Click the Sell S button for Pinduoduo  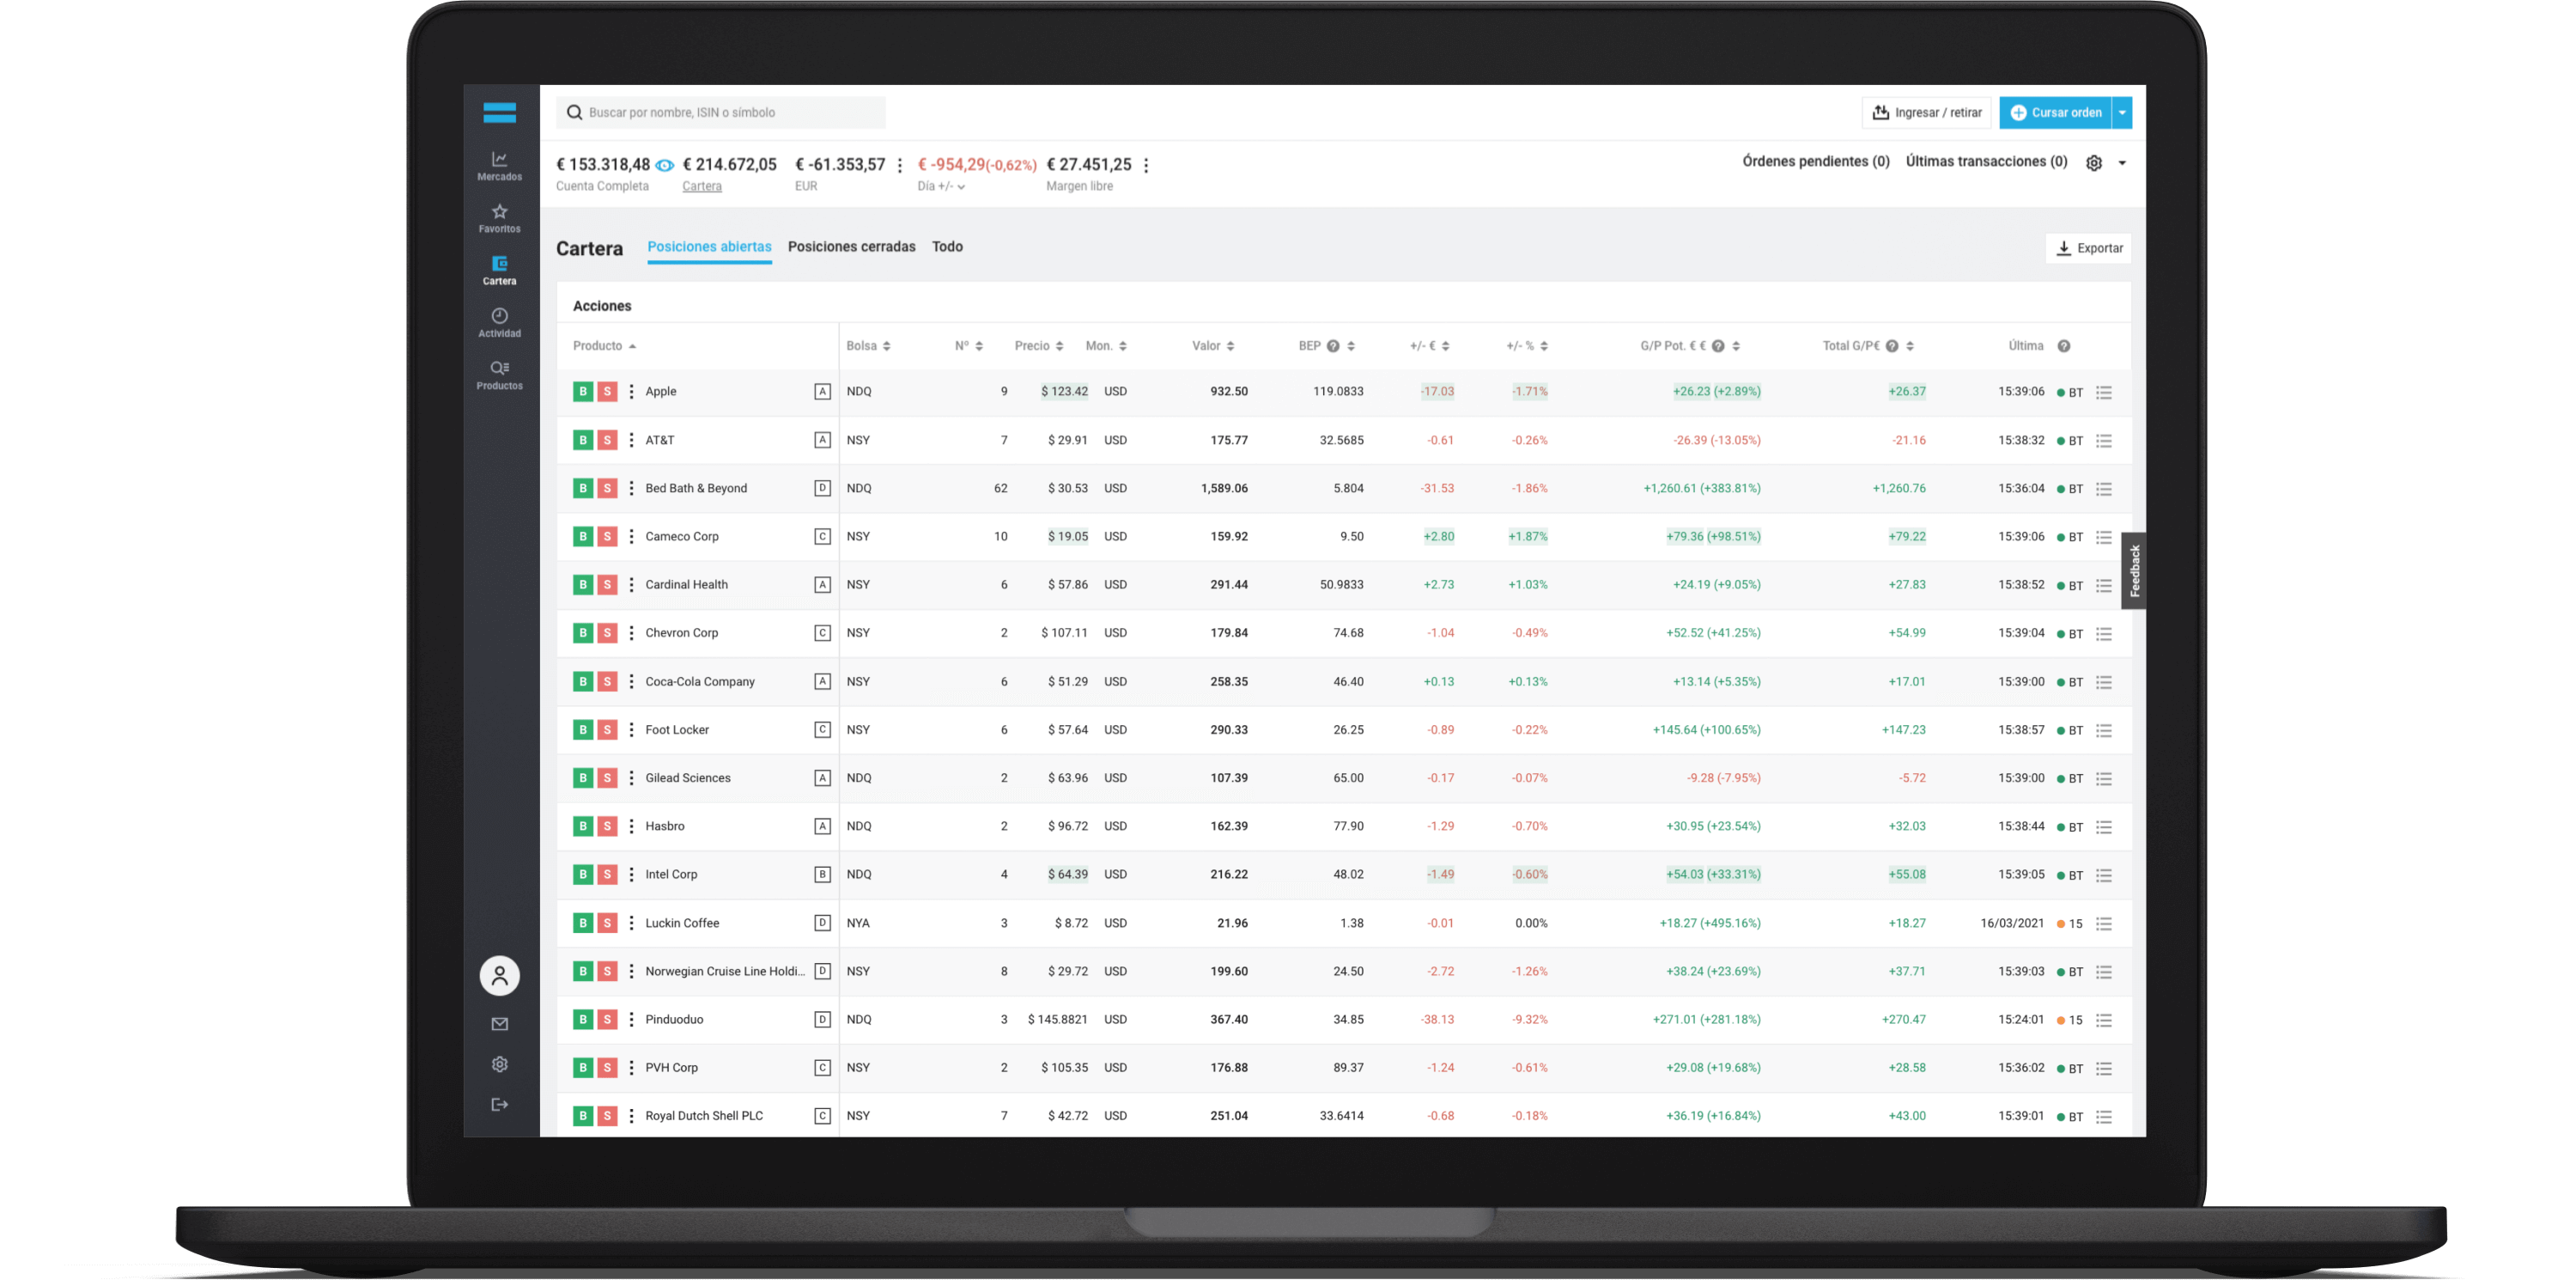(607, 1019)
